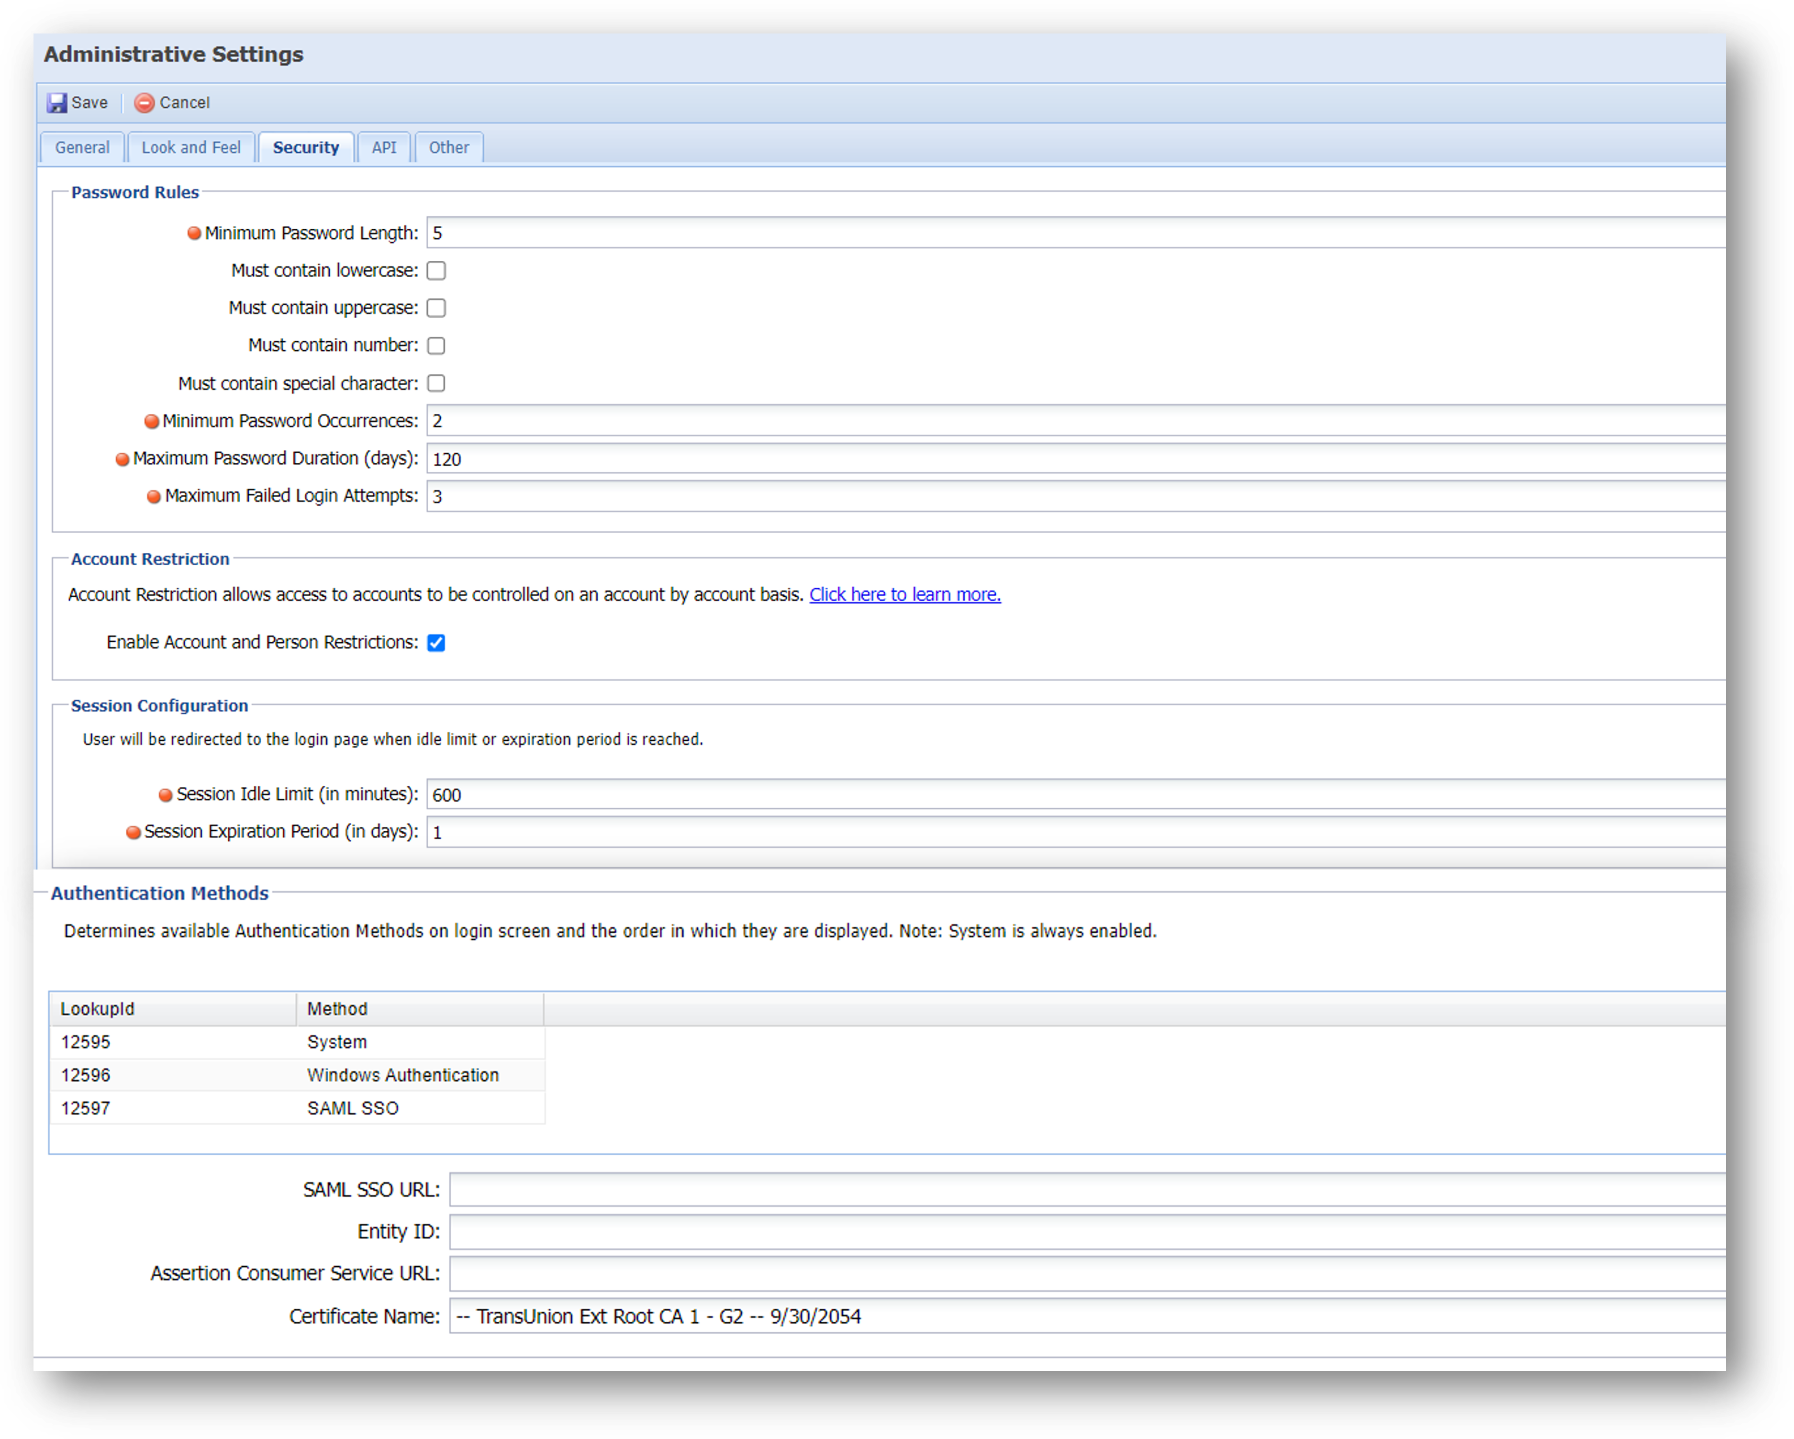Open the 'Click here to learn more' link
1794x1439 pixels.
click(904, 594)
